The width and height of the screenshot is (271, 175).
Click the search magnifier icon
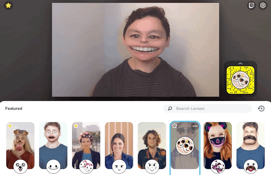pos(170,109)
